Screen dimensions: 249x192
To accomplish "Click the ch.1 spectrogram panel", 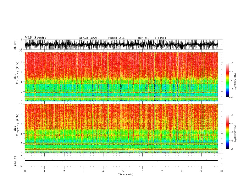I will [121, 77].
